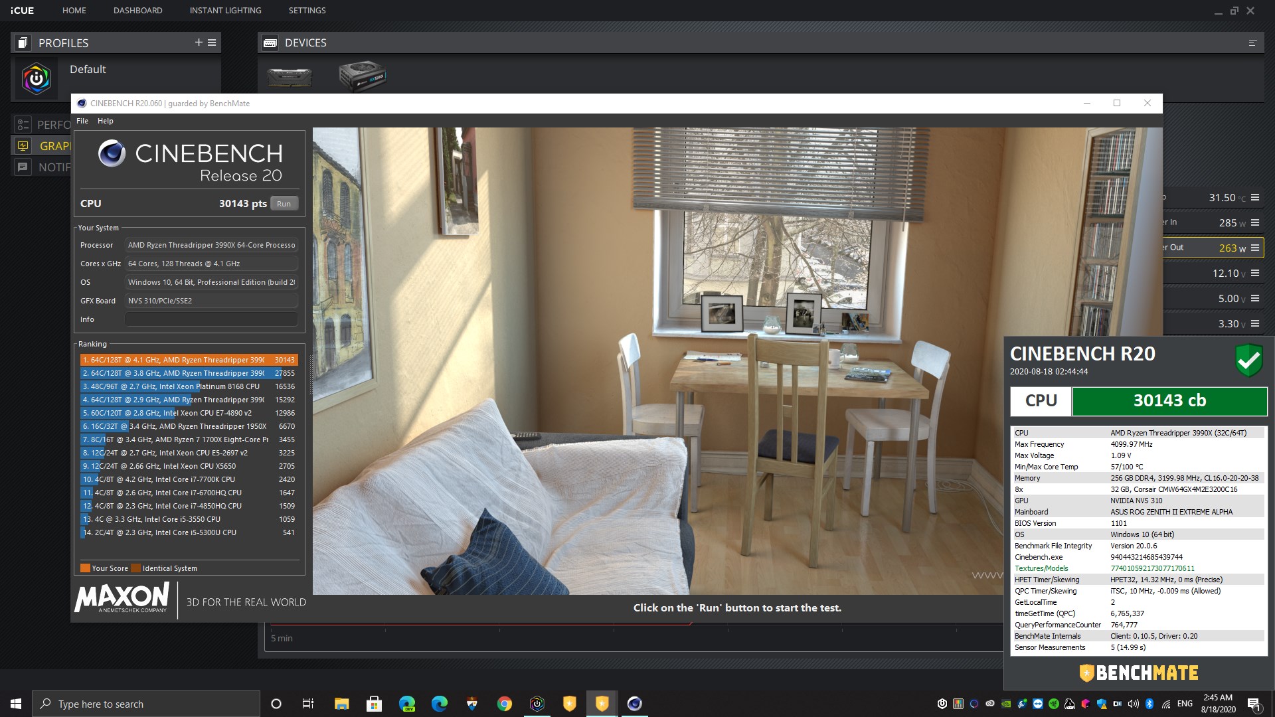Click the Identical System legend swatch

point(135,568)
